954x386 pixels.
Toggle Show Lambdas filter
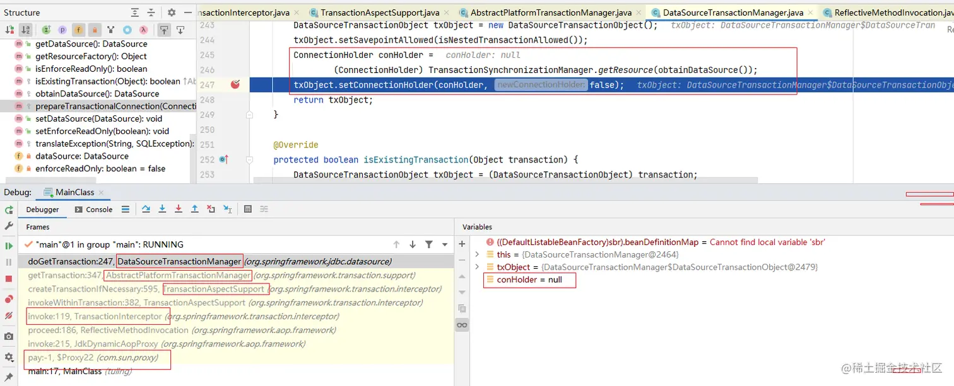click(144, 30)
